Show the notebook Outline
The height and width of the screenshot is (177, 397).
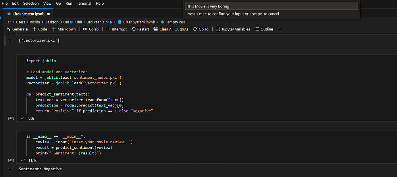pyautogui.click(x=264, y=29)
